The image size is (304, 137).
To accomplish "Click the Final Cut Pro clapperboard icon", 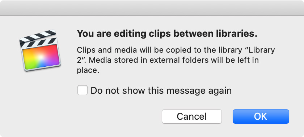I will click(x=40, y=50).
